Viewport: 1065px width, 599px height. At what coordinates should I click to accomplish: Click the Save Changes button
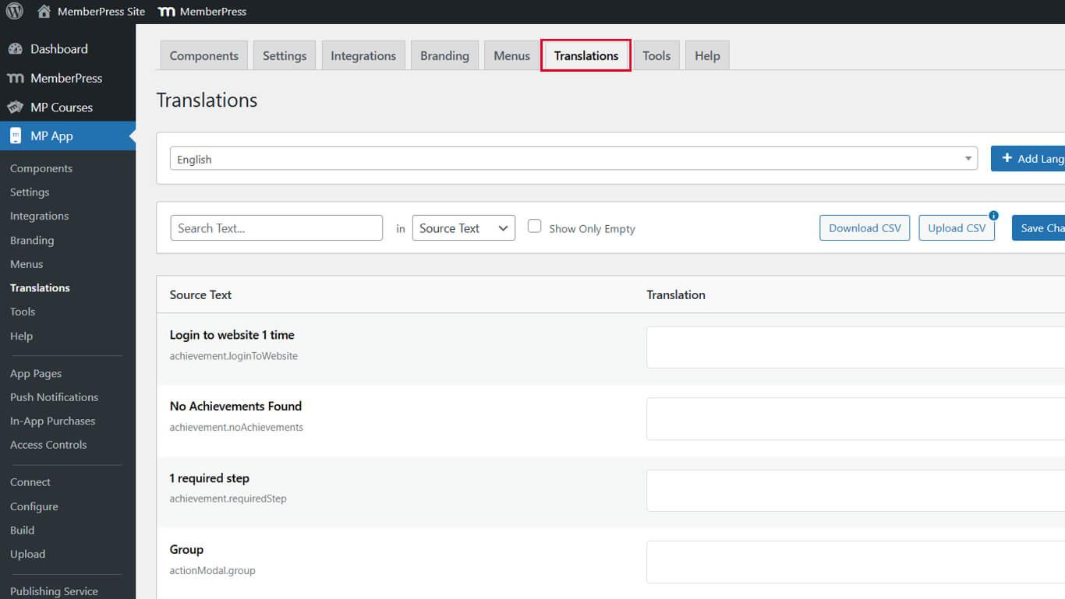(x=1045, y=227)
